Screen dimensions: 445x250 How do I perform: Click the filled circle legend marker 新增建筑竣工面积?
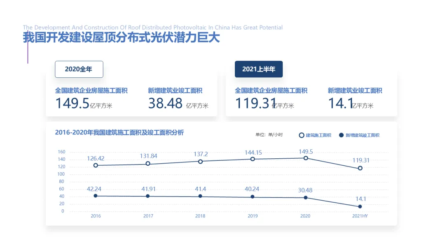tap(342, 135)
